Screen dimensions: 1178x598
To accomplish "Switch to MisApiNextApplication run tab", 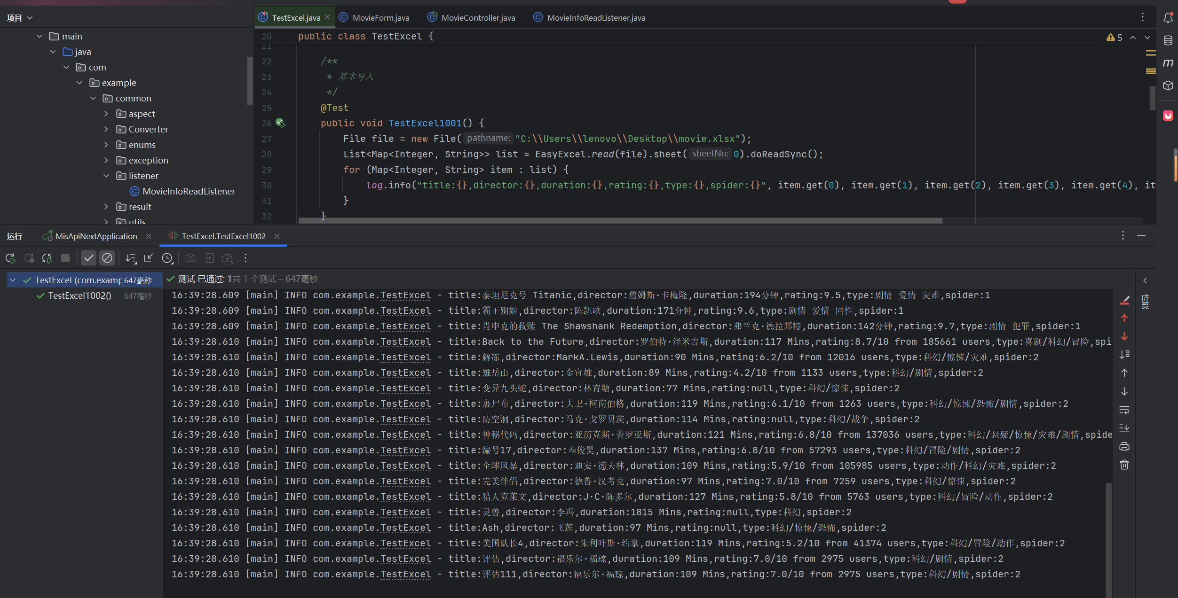I will coord(96,236).
